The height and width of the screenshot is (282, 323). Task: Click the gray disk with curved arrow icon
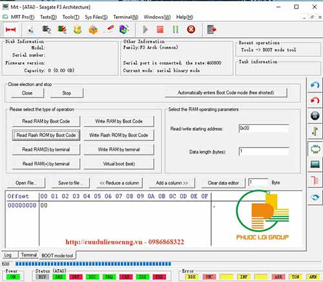tap(47, 30)
